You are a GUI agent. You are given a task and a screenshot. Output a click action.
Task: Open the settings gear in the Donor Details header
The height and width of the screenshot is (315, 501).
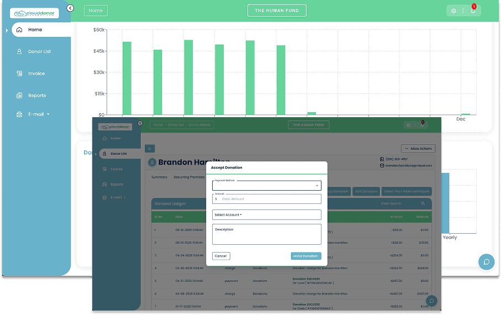pos(408,125)
